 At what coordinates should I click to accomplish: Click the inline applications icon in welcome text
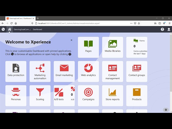[12, 54]
